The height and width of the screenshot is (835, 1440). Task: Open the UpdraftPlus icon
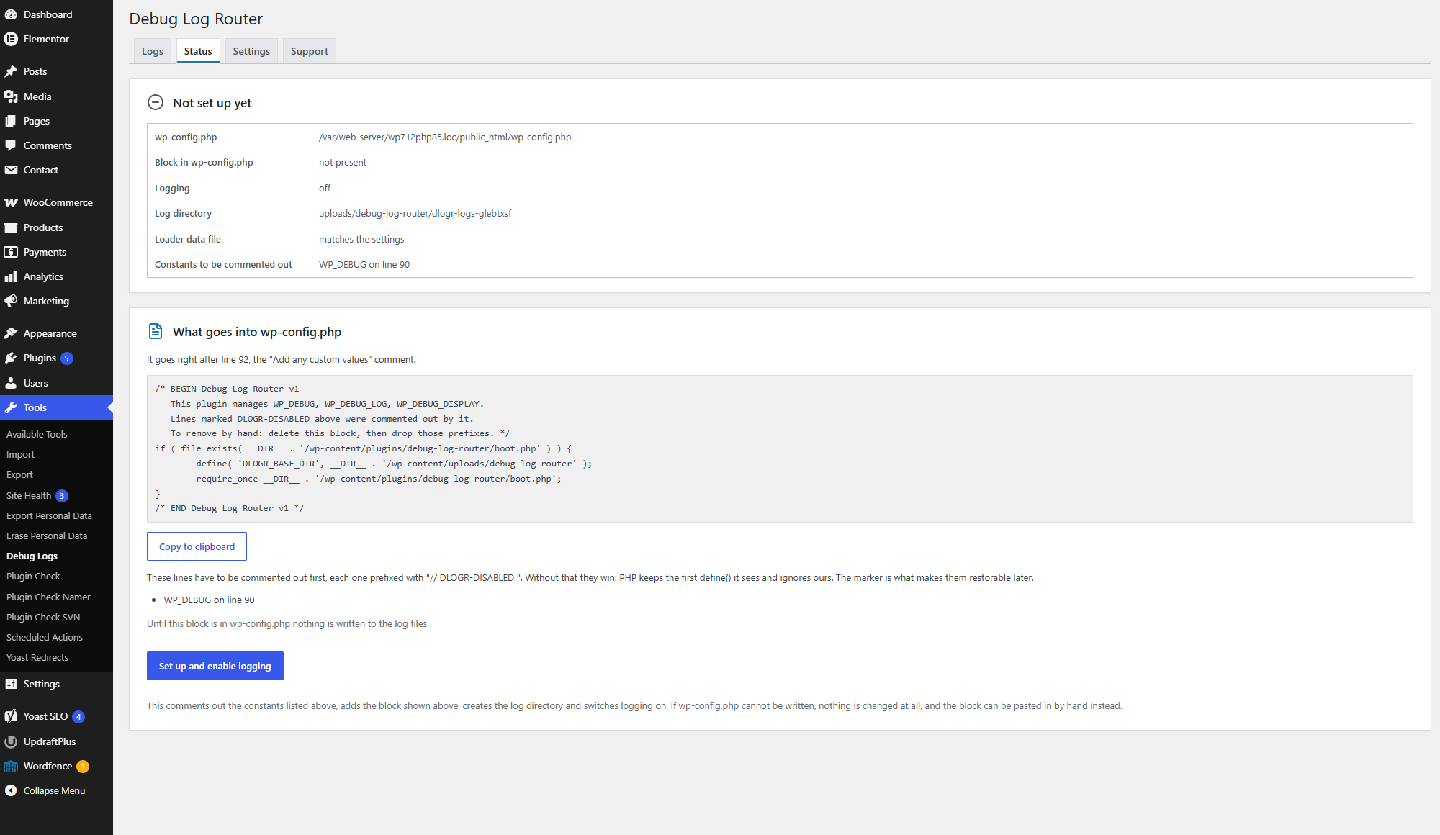(11, 741)
